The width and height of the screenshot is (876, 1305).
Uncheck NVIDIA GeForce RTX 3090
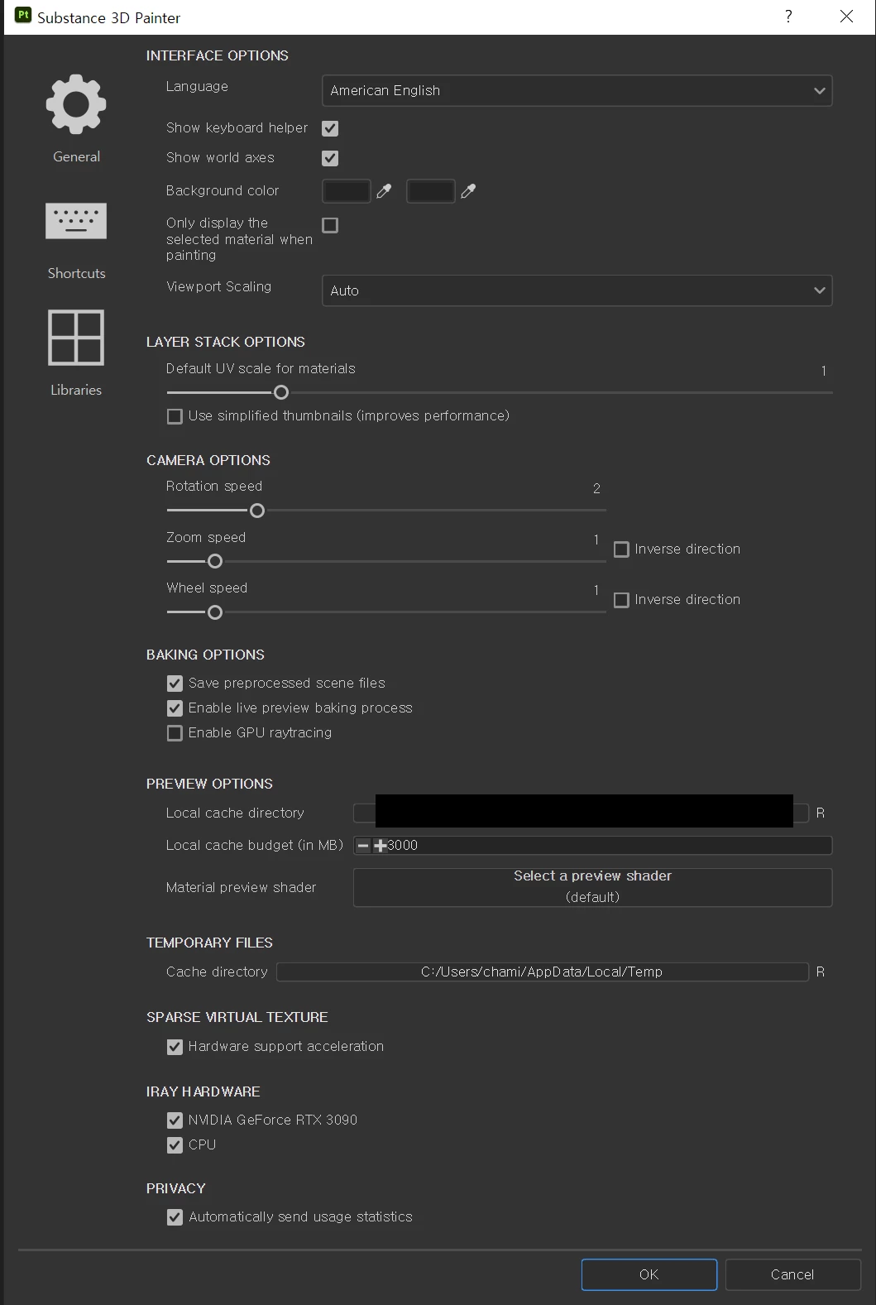(x=175, y=1120)
